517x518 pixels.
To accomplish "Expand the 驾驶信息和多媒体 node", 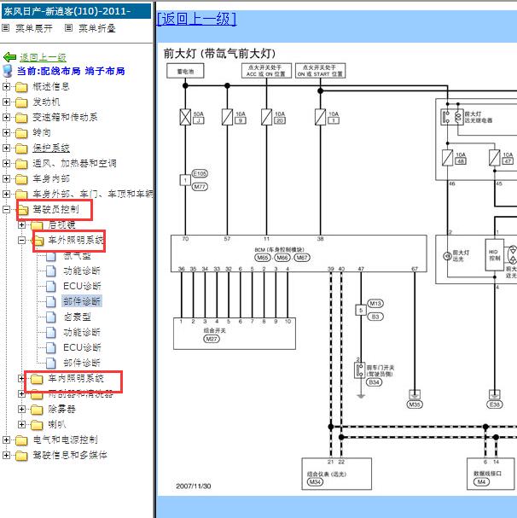I will (6, 455).
